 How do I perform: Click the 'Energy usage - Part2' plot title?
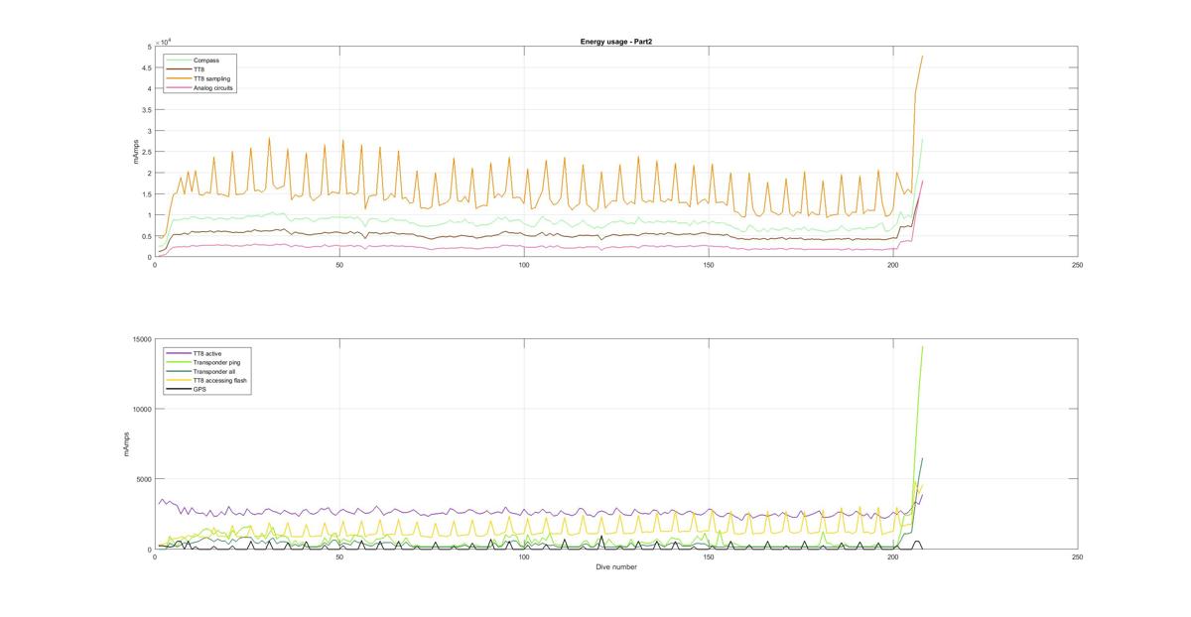click(615, 42)
